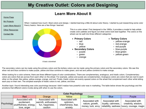Click 'red-purple' in Tertiary Colors
The width and height of the screenshot is (146, 109).
point(121,47)
